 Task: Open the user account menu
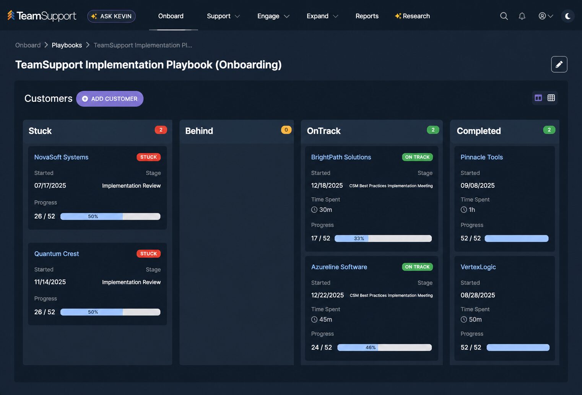546,16
